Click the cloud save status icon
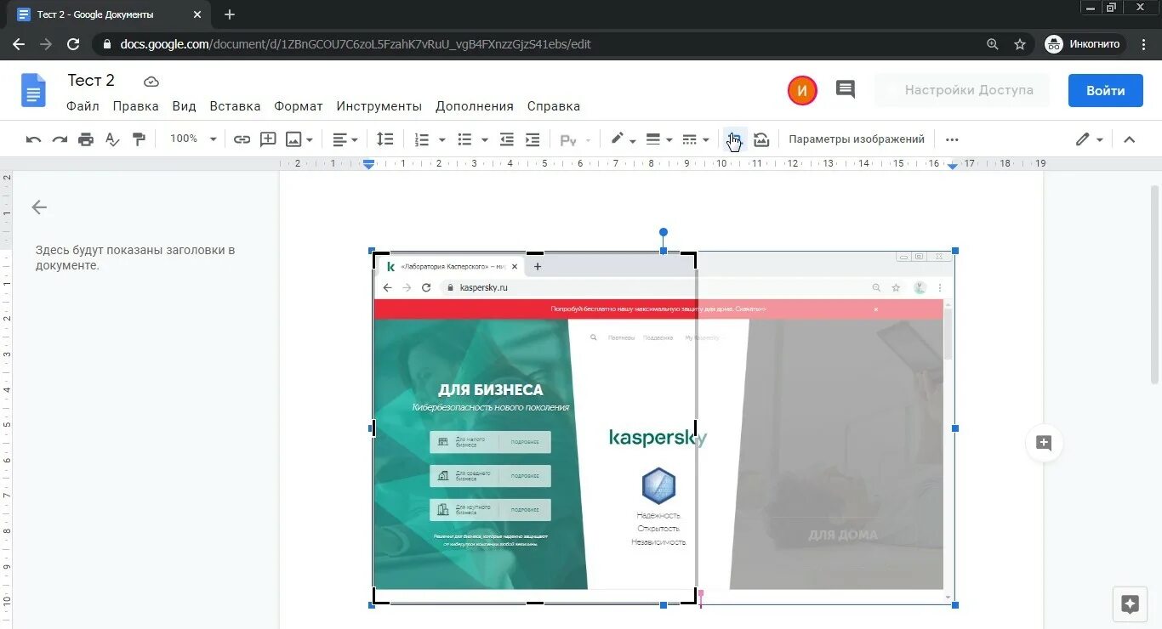 (x=151, y=82)
